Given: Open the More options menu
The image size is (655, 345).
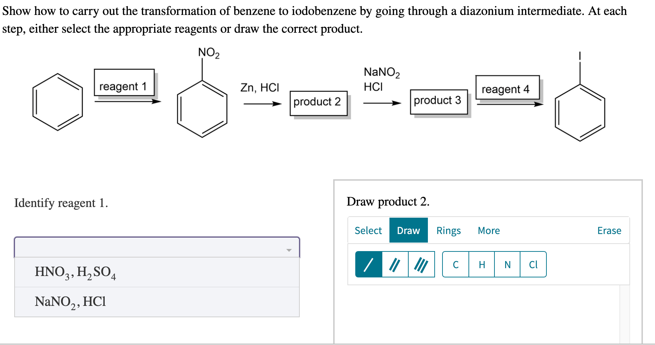Looking at the screenshot, I should pyautogui.click(x=489, y=230).
